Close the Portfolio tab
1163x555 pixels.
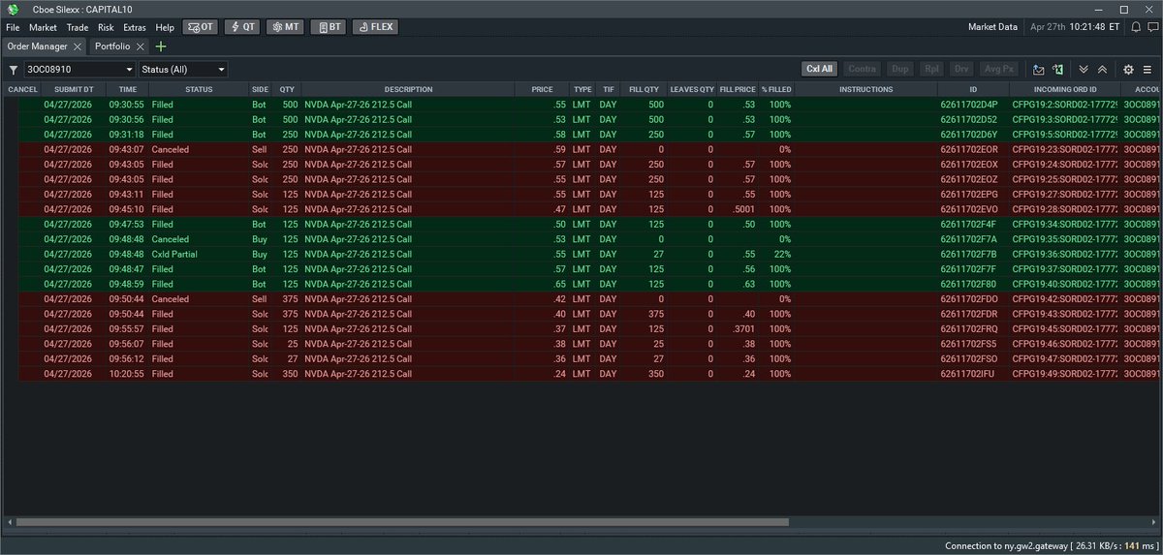[x=140, y=46]
